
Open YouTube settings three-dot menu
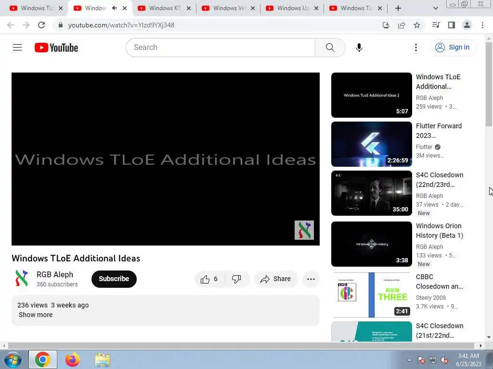click(415, 48)
